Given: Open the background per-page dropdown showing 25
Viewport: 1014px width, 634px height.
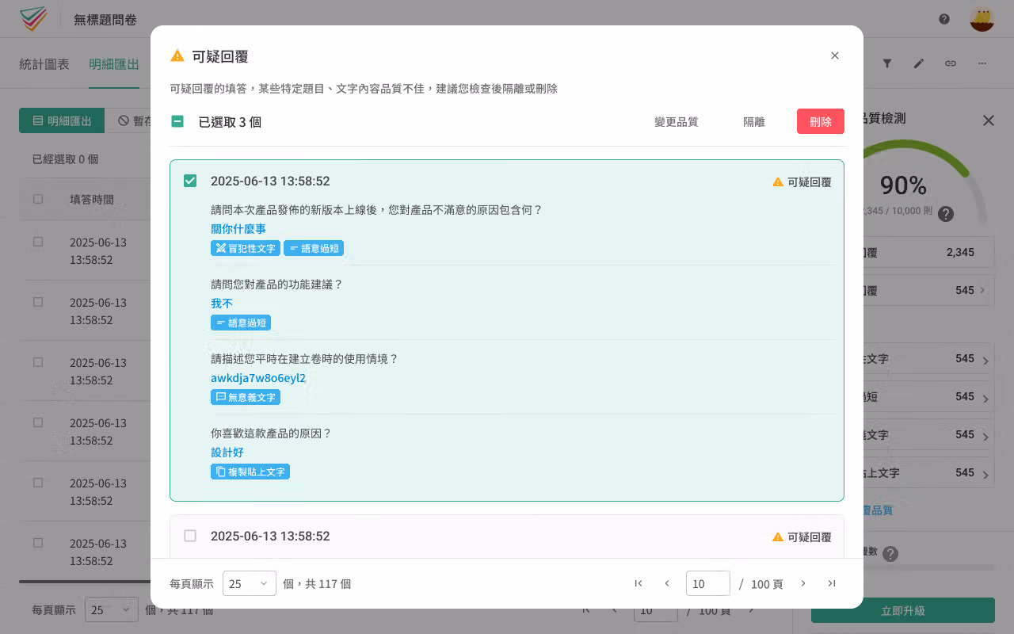Looking at the screenshot, I should click(112, 610).
